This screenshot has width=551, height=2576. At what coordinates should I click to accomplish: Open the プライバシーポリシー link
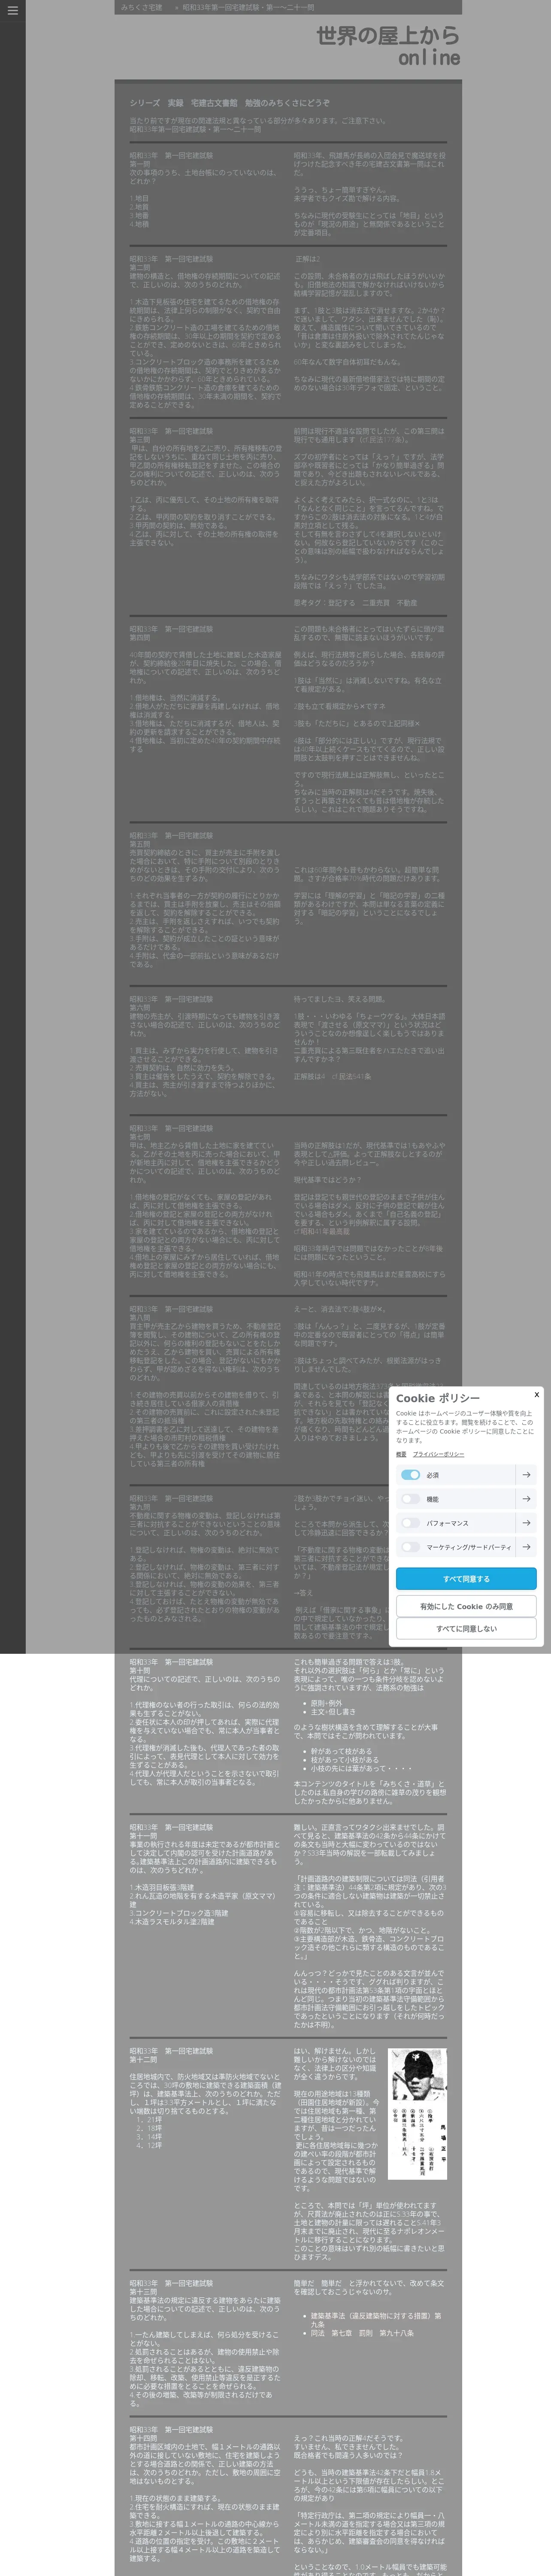coord(438,1454)
